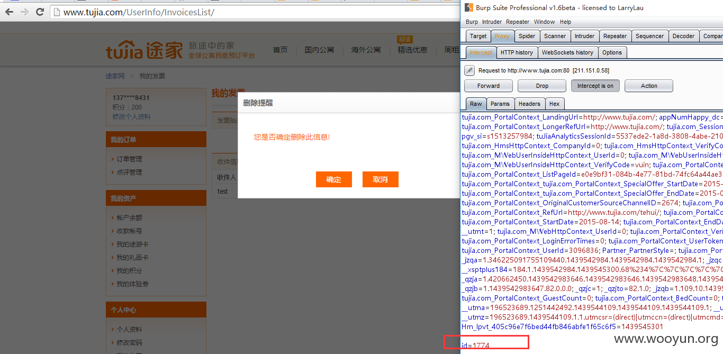Click the id=1774 parameter line in request body
The image size is (723, 354).
(x=475, y=346)
